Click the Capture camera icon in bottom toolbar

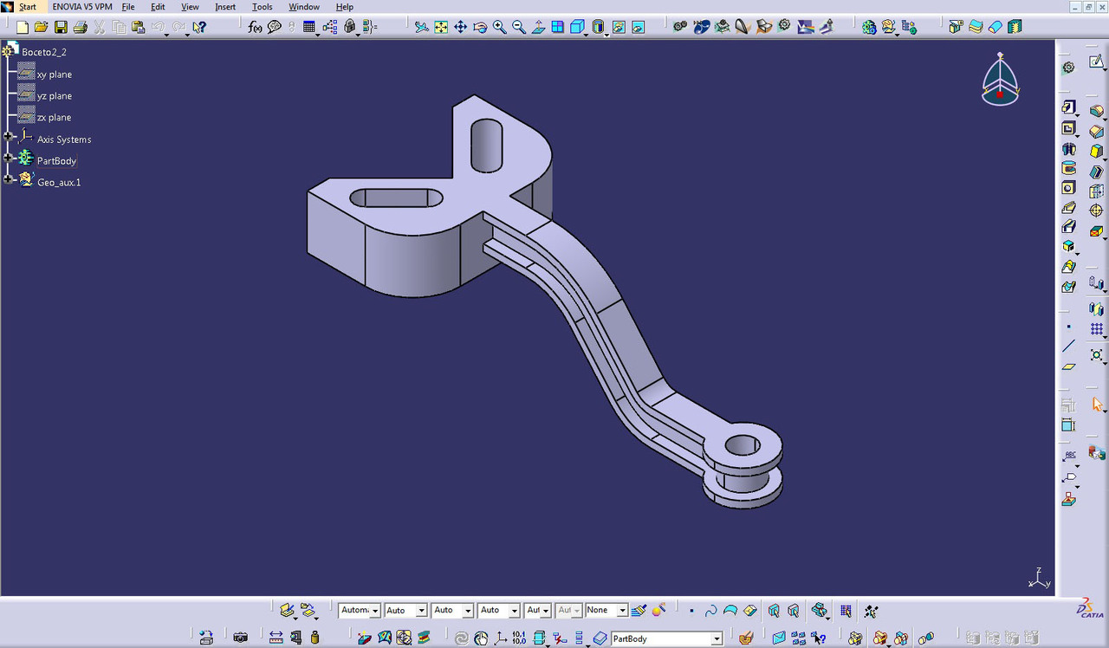[241, 638]
